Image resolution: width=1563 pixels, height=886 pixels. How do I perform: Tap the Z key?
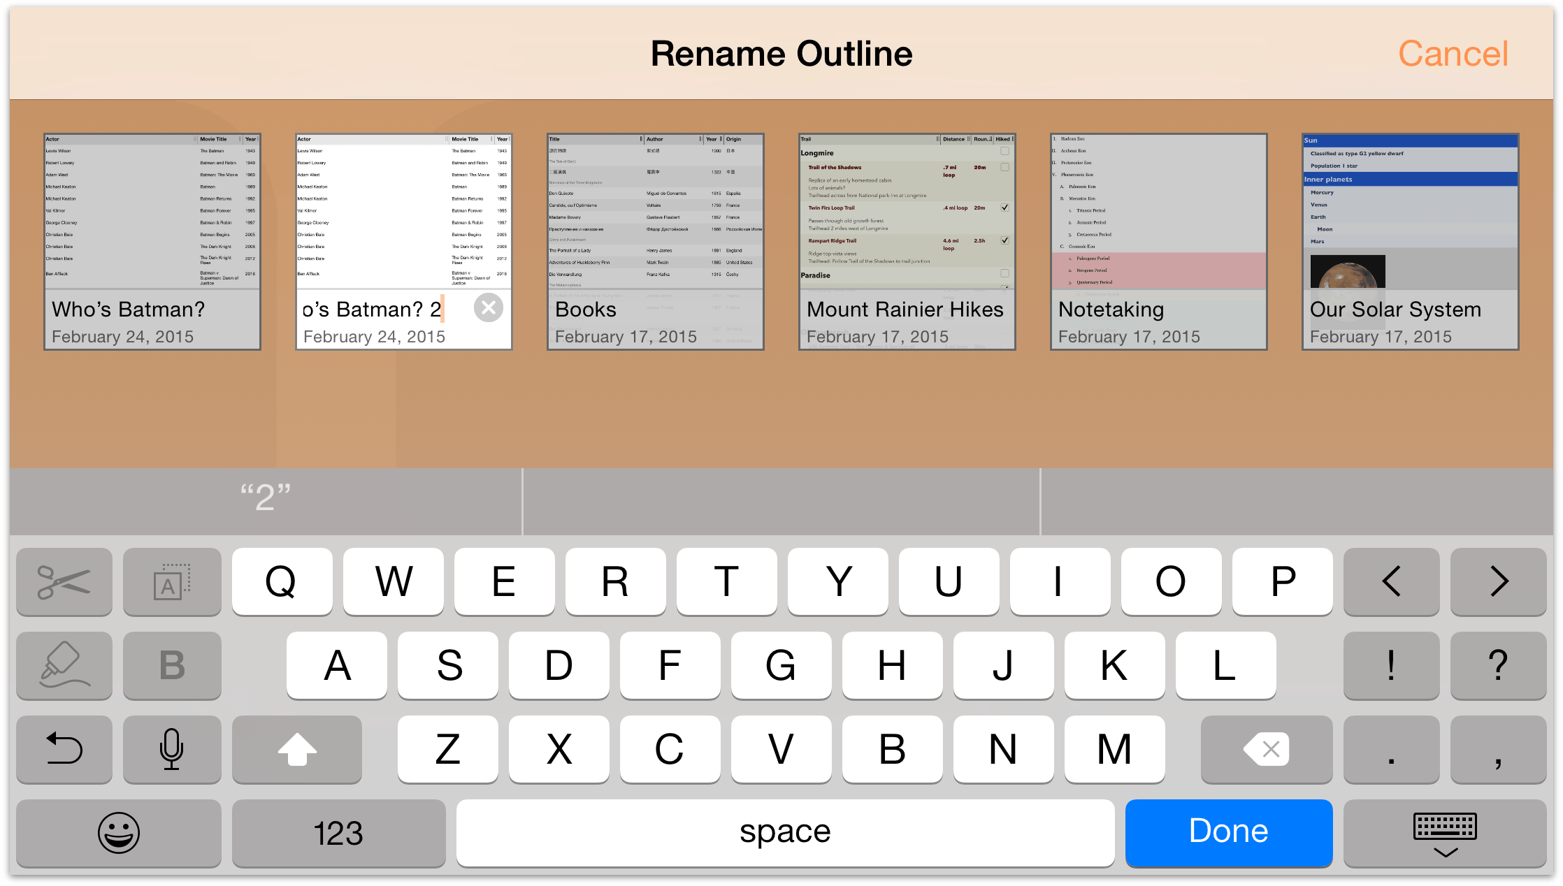(448, 749)
